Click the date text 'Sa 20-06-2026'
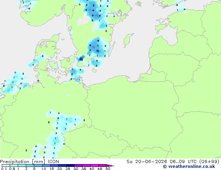The width and height of the screenshot is (221, 170). click(x=147, y=162)
